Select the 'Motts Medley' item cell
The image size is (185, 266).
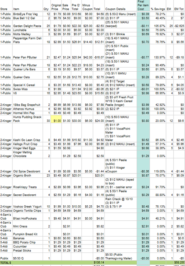[28, 34]
